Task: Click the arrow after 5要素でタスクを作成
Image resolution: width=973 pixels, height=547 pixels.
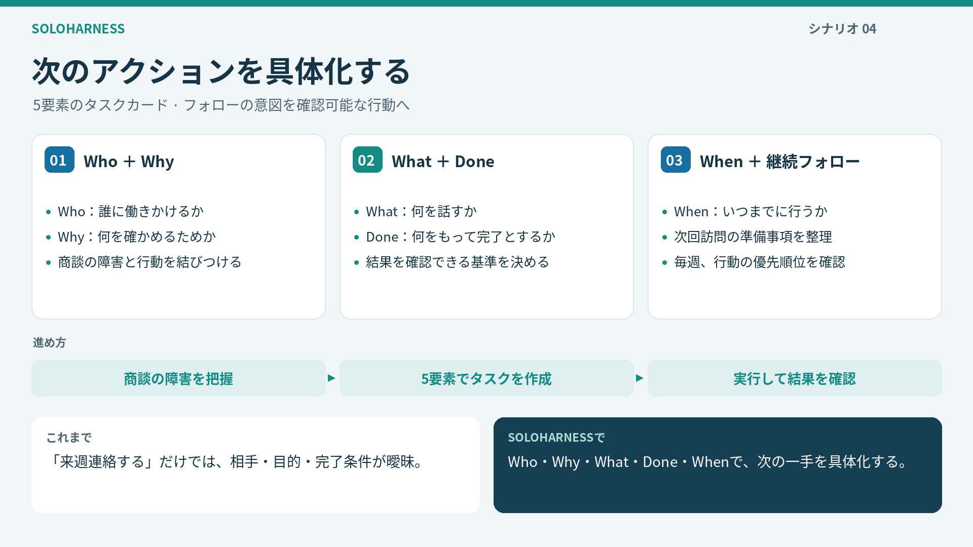Action: [x=640, y=378]
